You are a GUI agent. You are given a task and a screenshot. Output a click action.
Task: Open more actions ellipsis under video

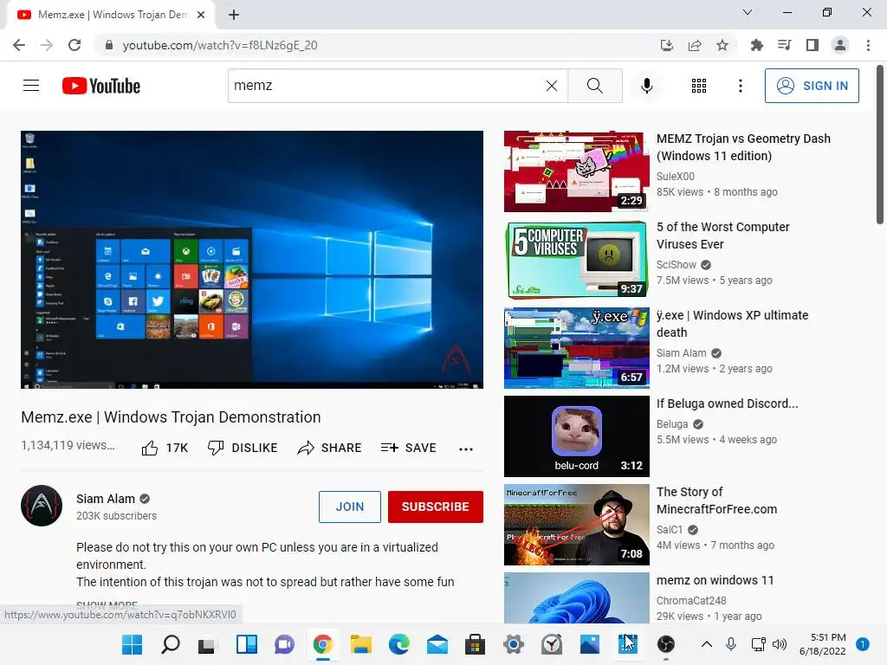[466, 449]
